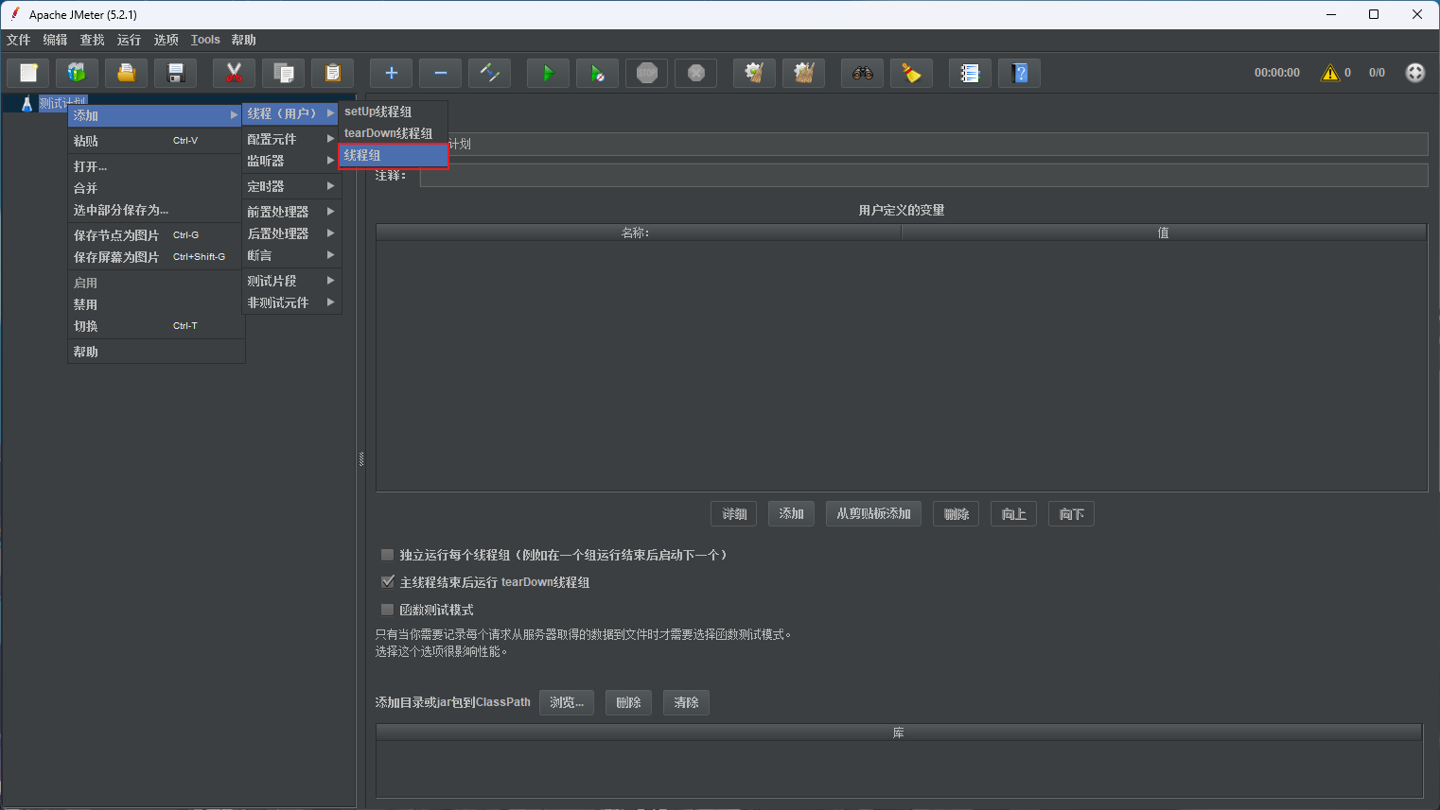Image resolution: width=1440 pixels, height=810 pixels.
Task: Open the 运行 menu
Action: tap(129, 40)
